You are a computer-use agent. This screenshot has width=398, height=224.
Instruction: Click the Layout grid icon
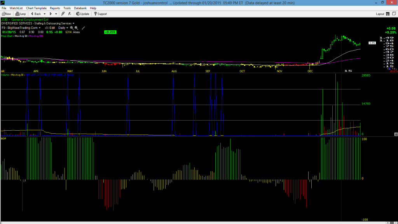click(x=388, y=14)
